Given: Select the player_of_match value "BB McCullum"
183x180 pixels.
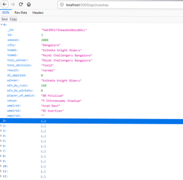Looking at the screenshot, I should [x=53, y=96].
